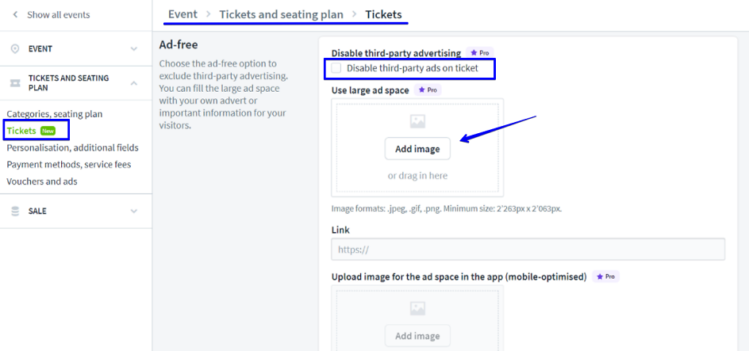This screenshot has height=351, width=749.
Task: Expand the Sale sidebar section
Action: pos(133,212)
